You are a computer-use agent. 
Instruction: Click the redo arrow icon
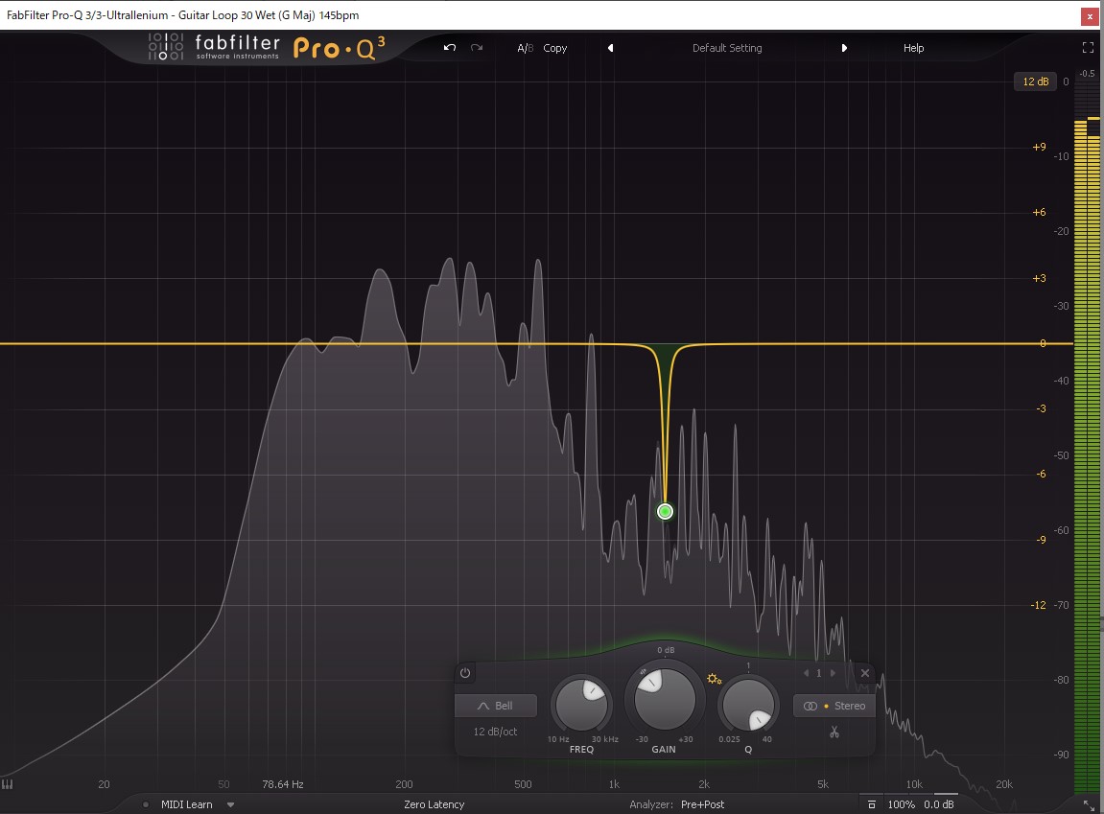click(x=477, y=48)
